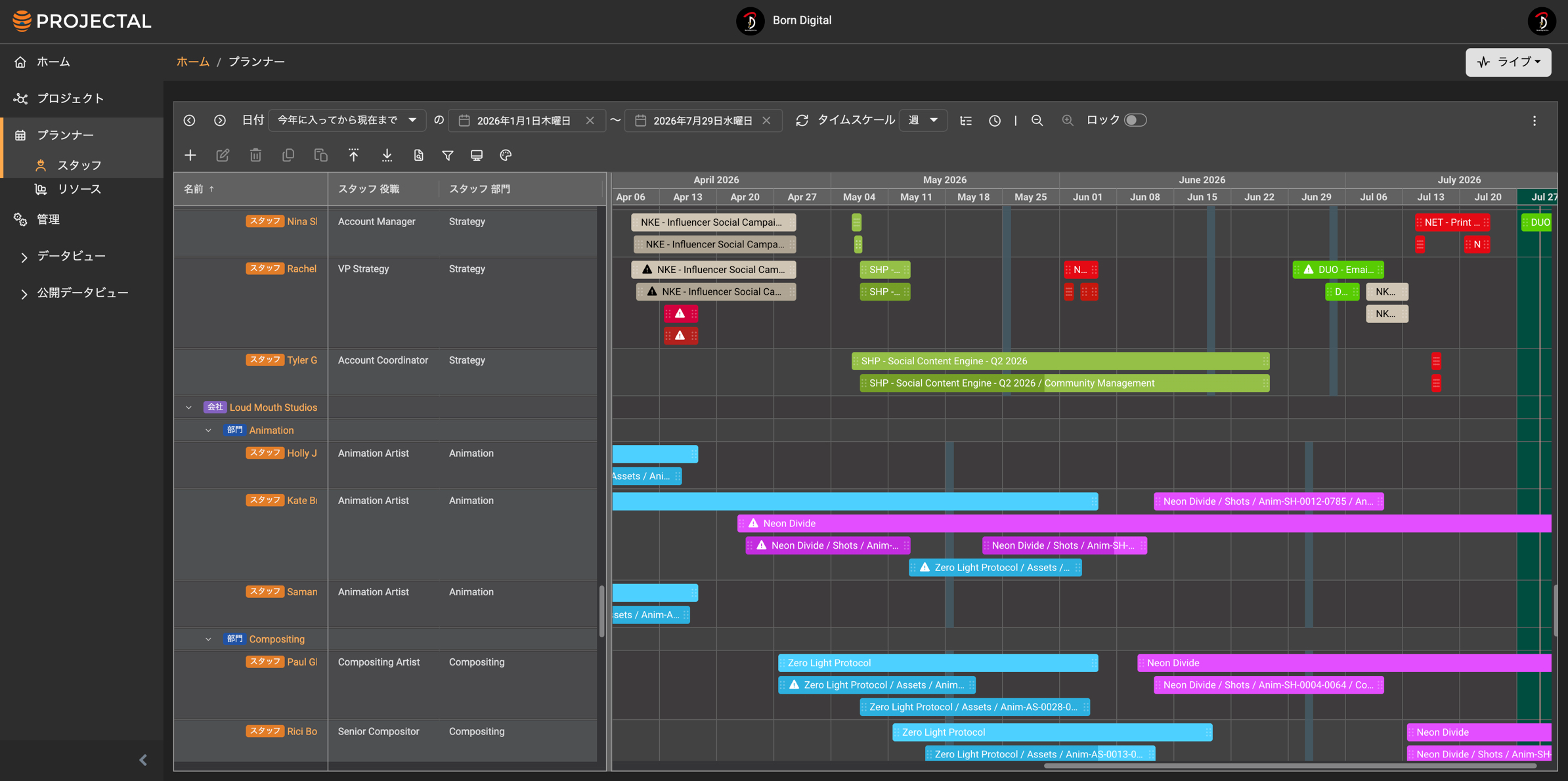Click the display monitor icon
The image size is (1568, 781).
point(477,155)
